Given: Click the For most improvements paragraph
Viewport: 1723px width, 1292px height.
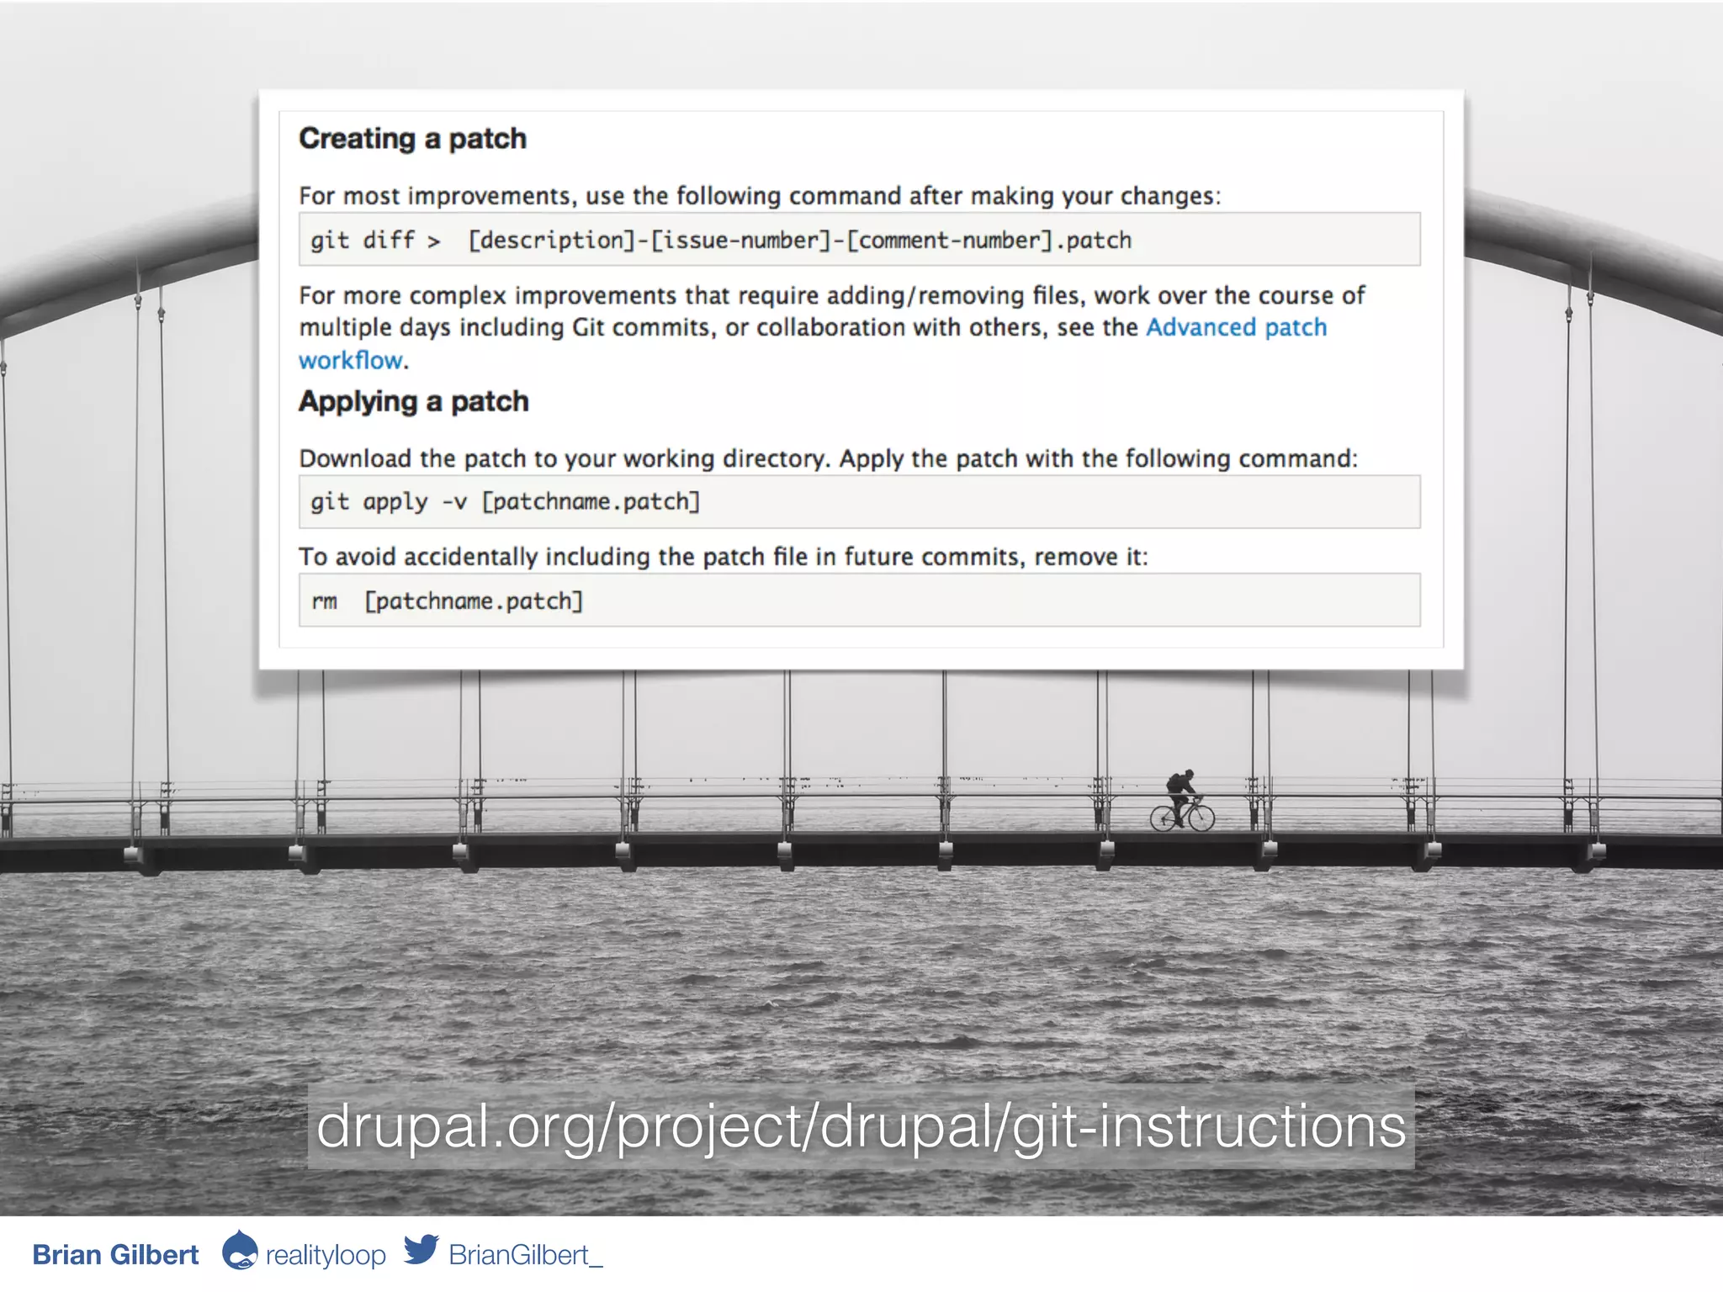Looking at the screenshot, I should 759,196.
